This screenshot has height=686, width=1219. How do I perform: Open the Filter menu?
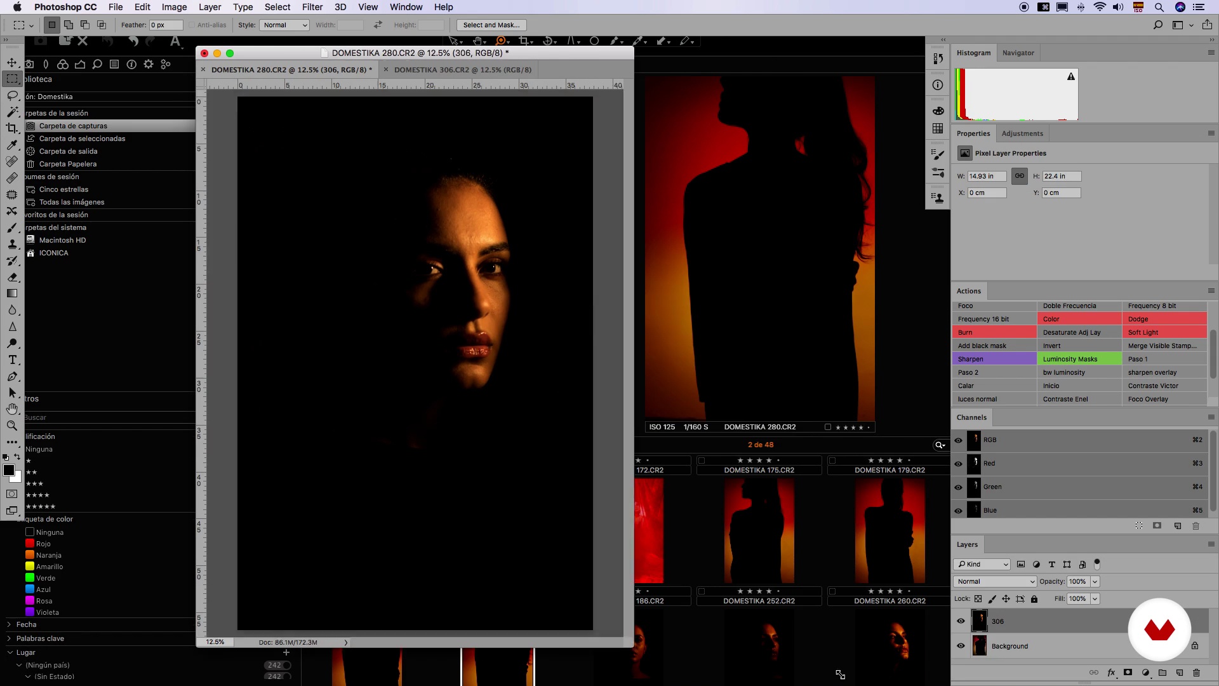click(x=312, y=7)
